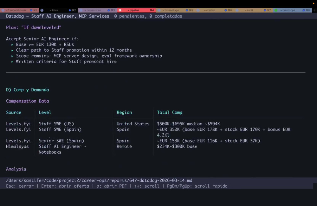Click the badge icon numbered 2 on tmux tab
Viewport: 317px width, 206px height.
pos(42,10)
